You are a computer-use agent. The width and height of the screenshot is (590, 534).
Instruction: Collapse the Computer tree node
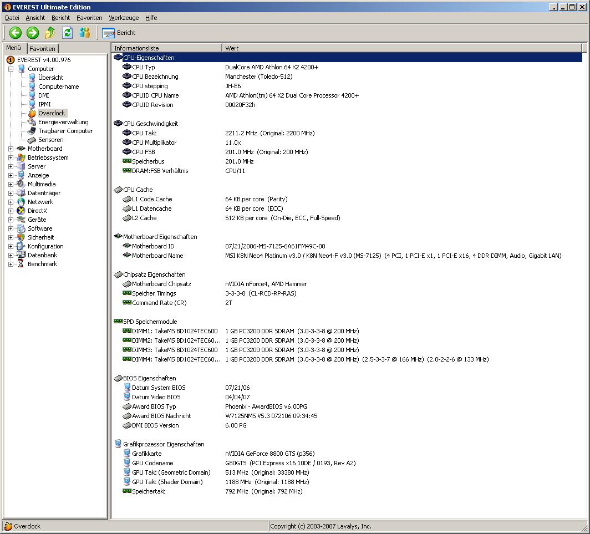(11, 69)
